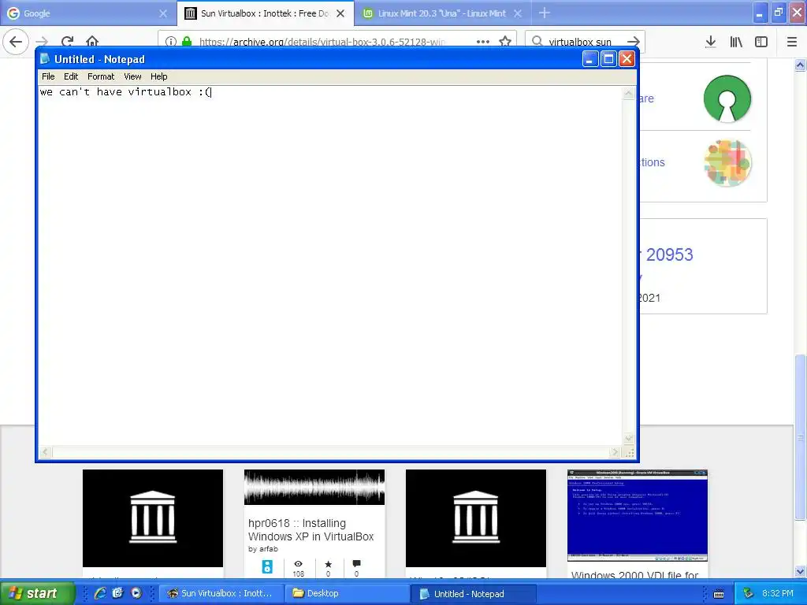Open the Windows 2000 blue screen thumbnail
This screenshot has height=605, width=807.
637,515
